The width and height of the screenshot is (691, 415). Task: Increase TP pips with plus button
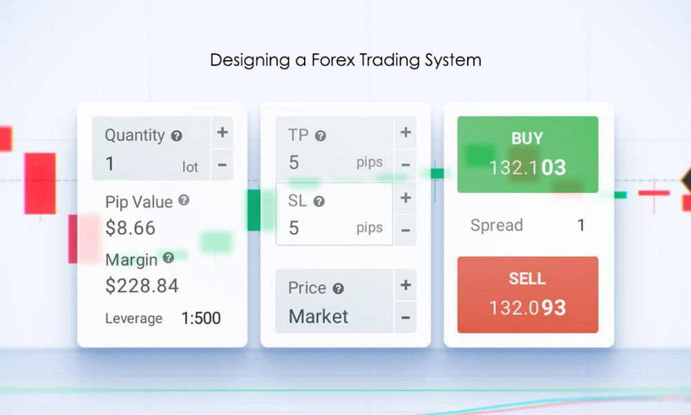coord(406,132)
